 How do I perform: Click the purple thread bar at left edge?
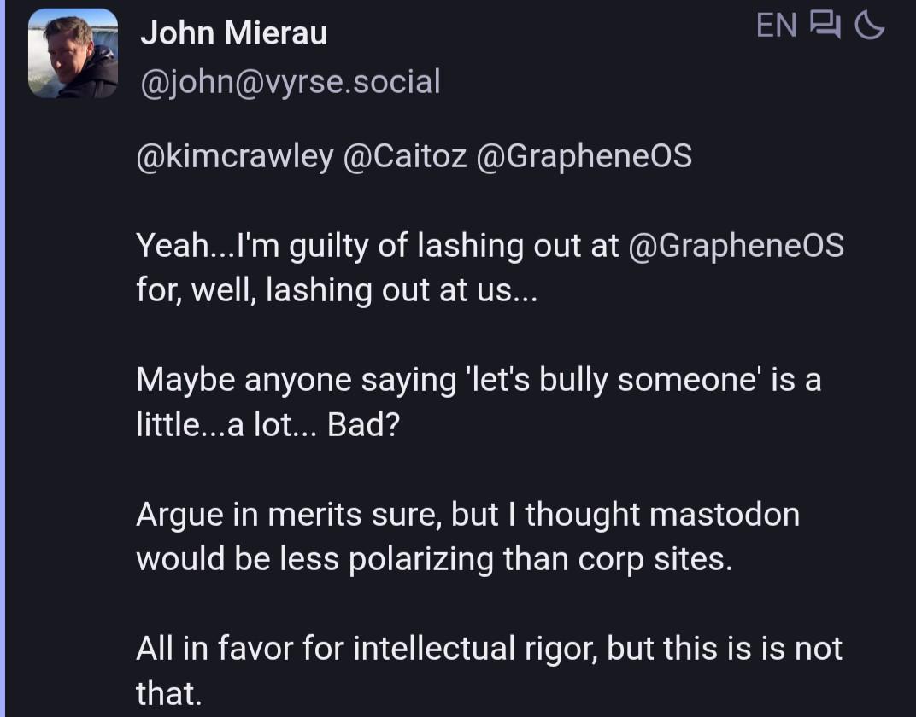pyautogui.click(x=3, y=358)
